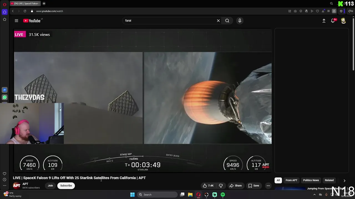The height and width of the screenshot is (199, 355).
Task: Click the SpaceX live video player
Action: coord(143,100)
